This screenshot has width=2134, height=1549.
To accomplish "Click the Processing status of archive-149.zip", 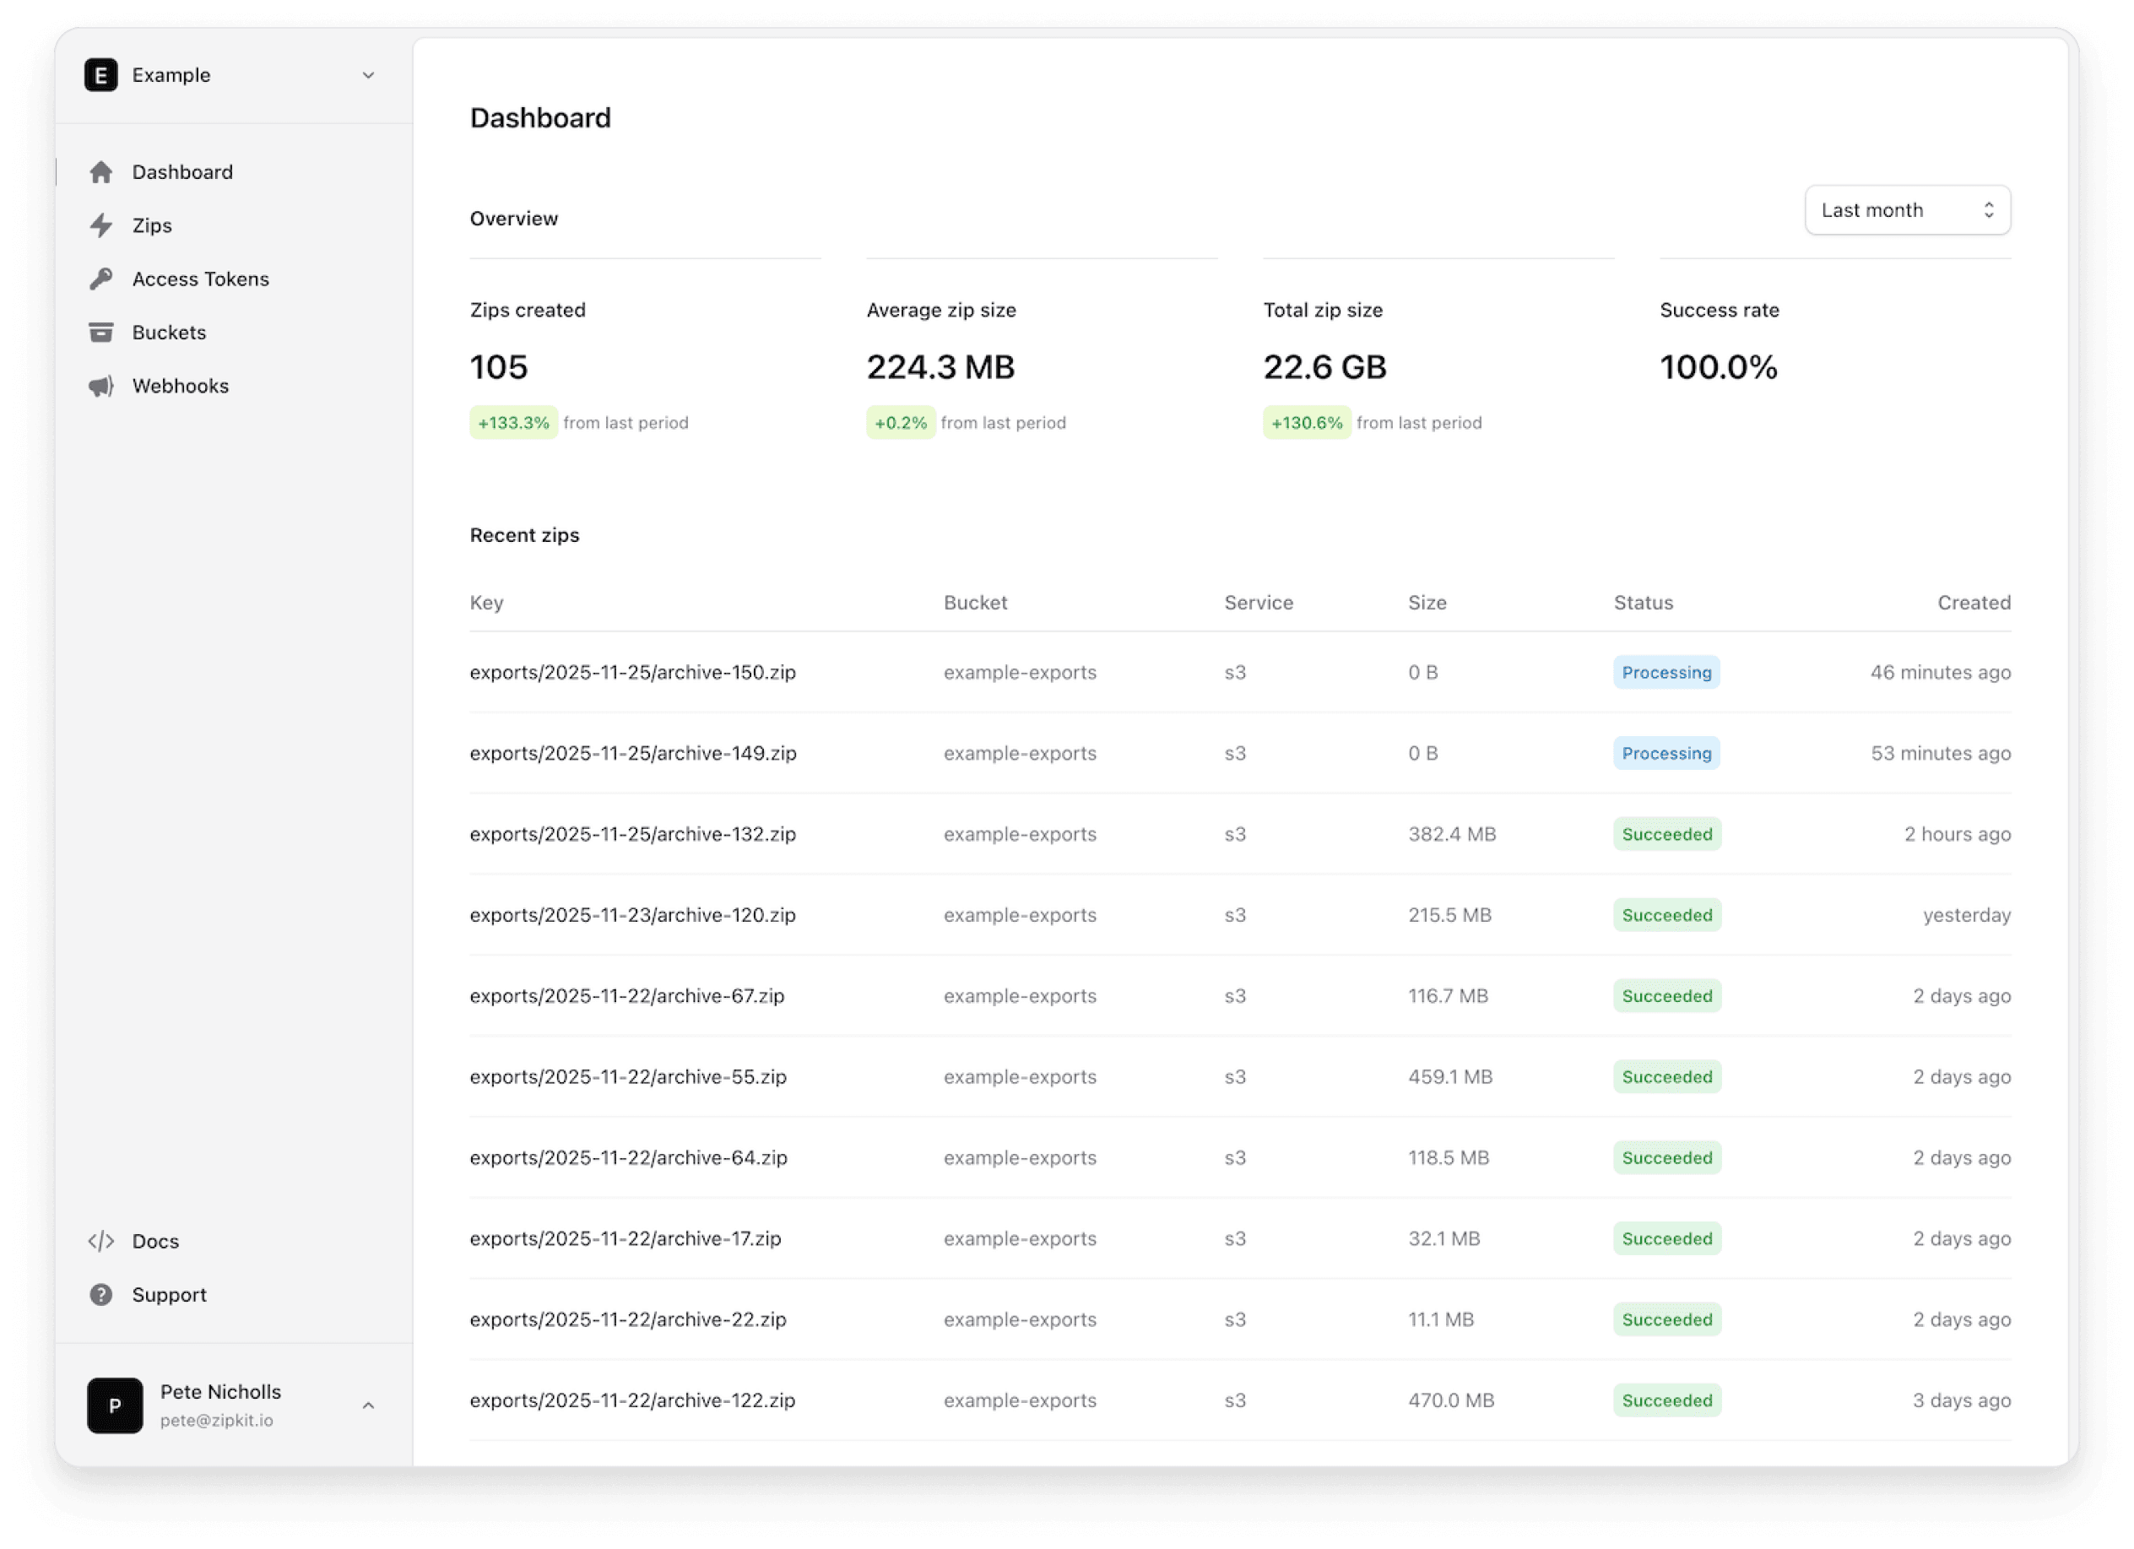I will (x=1666, y=753).
